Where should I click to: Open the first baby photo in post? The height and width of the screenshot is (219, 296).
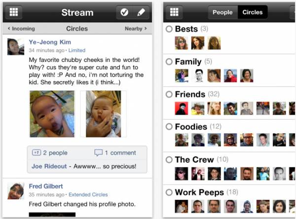click(x=52, y=114)
